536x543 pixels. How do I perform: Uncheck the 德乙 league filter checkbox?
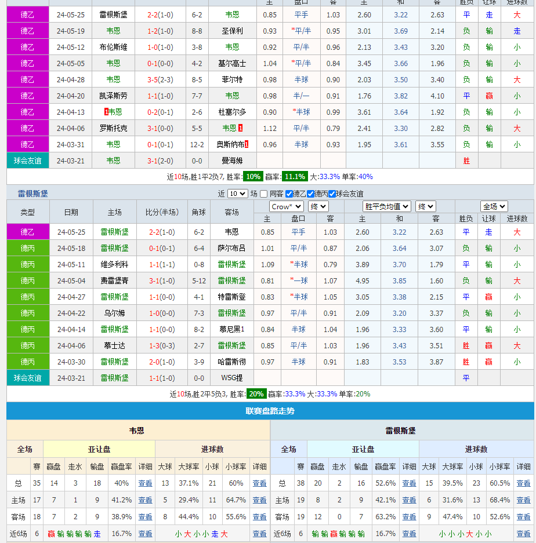289,194
